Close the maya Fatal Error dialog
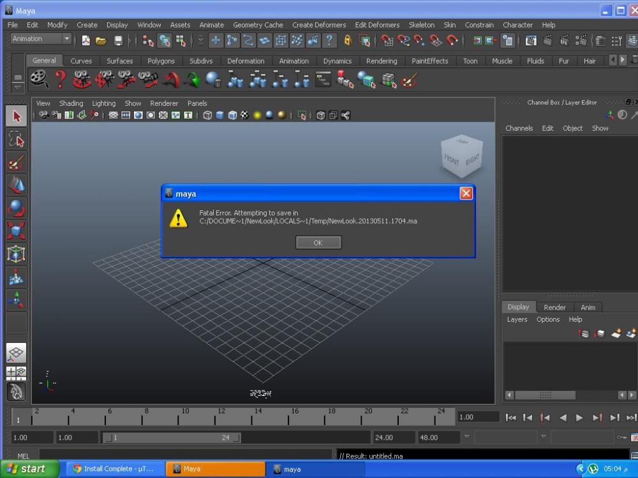The height and width of the screenshot is (478, 638). (466, 193)
